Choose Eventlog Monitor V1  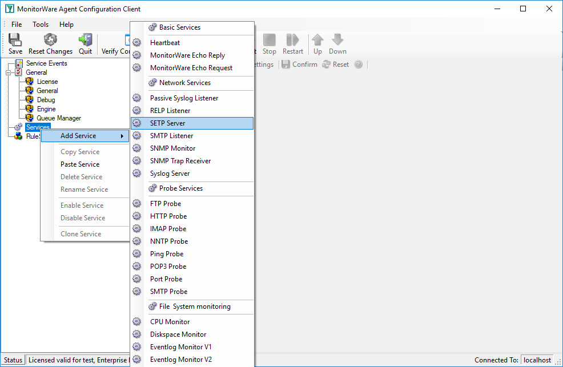[x=192, y=346]
